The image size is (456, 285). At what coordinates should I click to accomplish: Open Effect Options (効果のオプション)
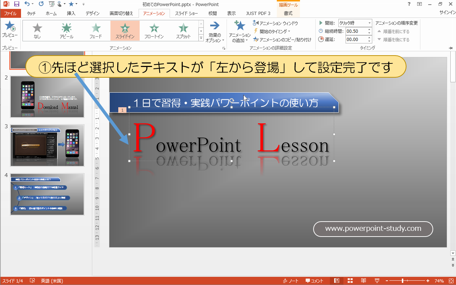point(215,31)
